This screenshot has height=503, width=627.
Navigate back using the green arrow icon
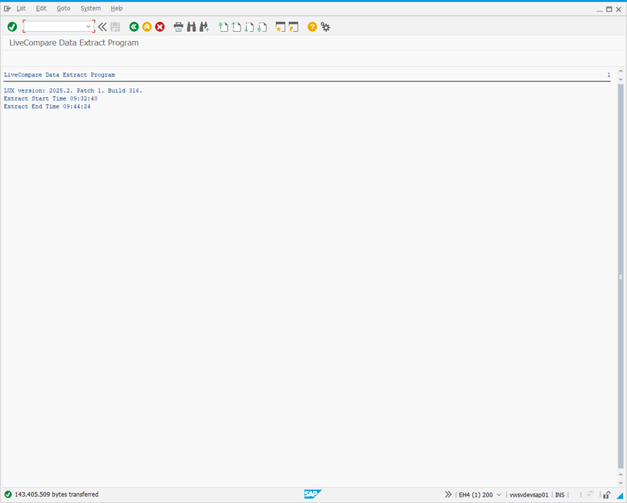(x=134, y=26)
